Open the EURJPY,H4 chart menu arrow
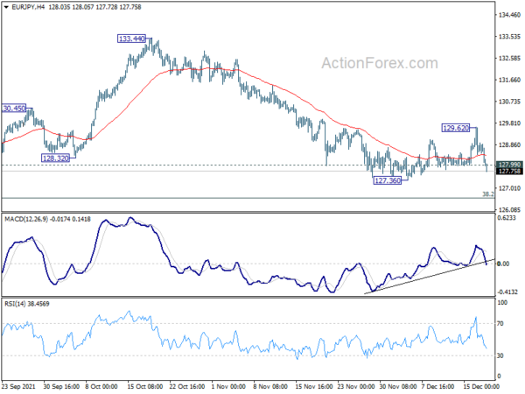The width and height of the screenshot is (525, 394). point(6,7)
